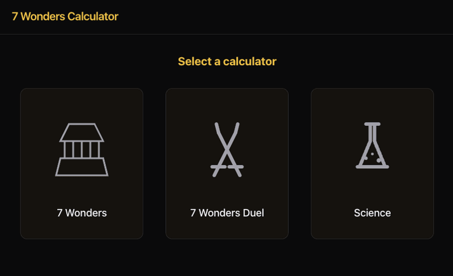Click the crossguard hilts of the swords icon

click(227, 167)
